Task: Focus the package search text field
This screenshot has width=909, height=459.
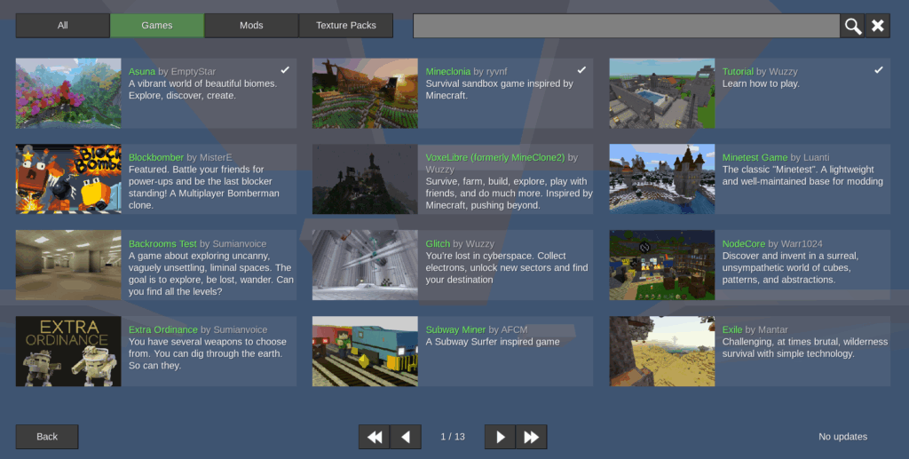Action: pos(626,26)
